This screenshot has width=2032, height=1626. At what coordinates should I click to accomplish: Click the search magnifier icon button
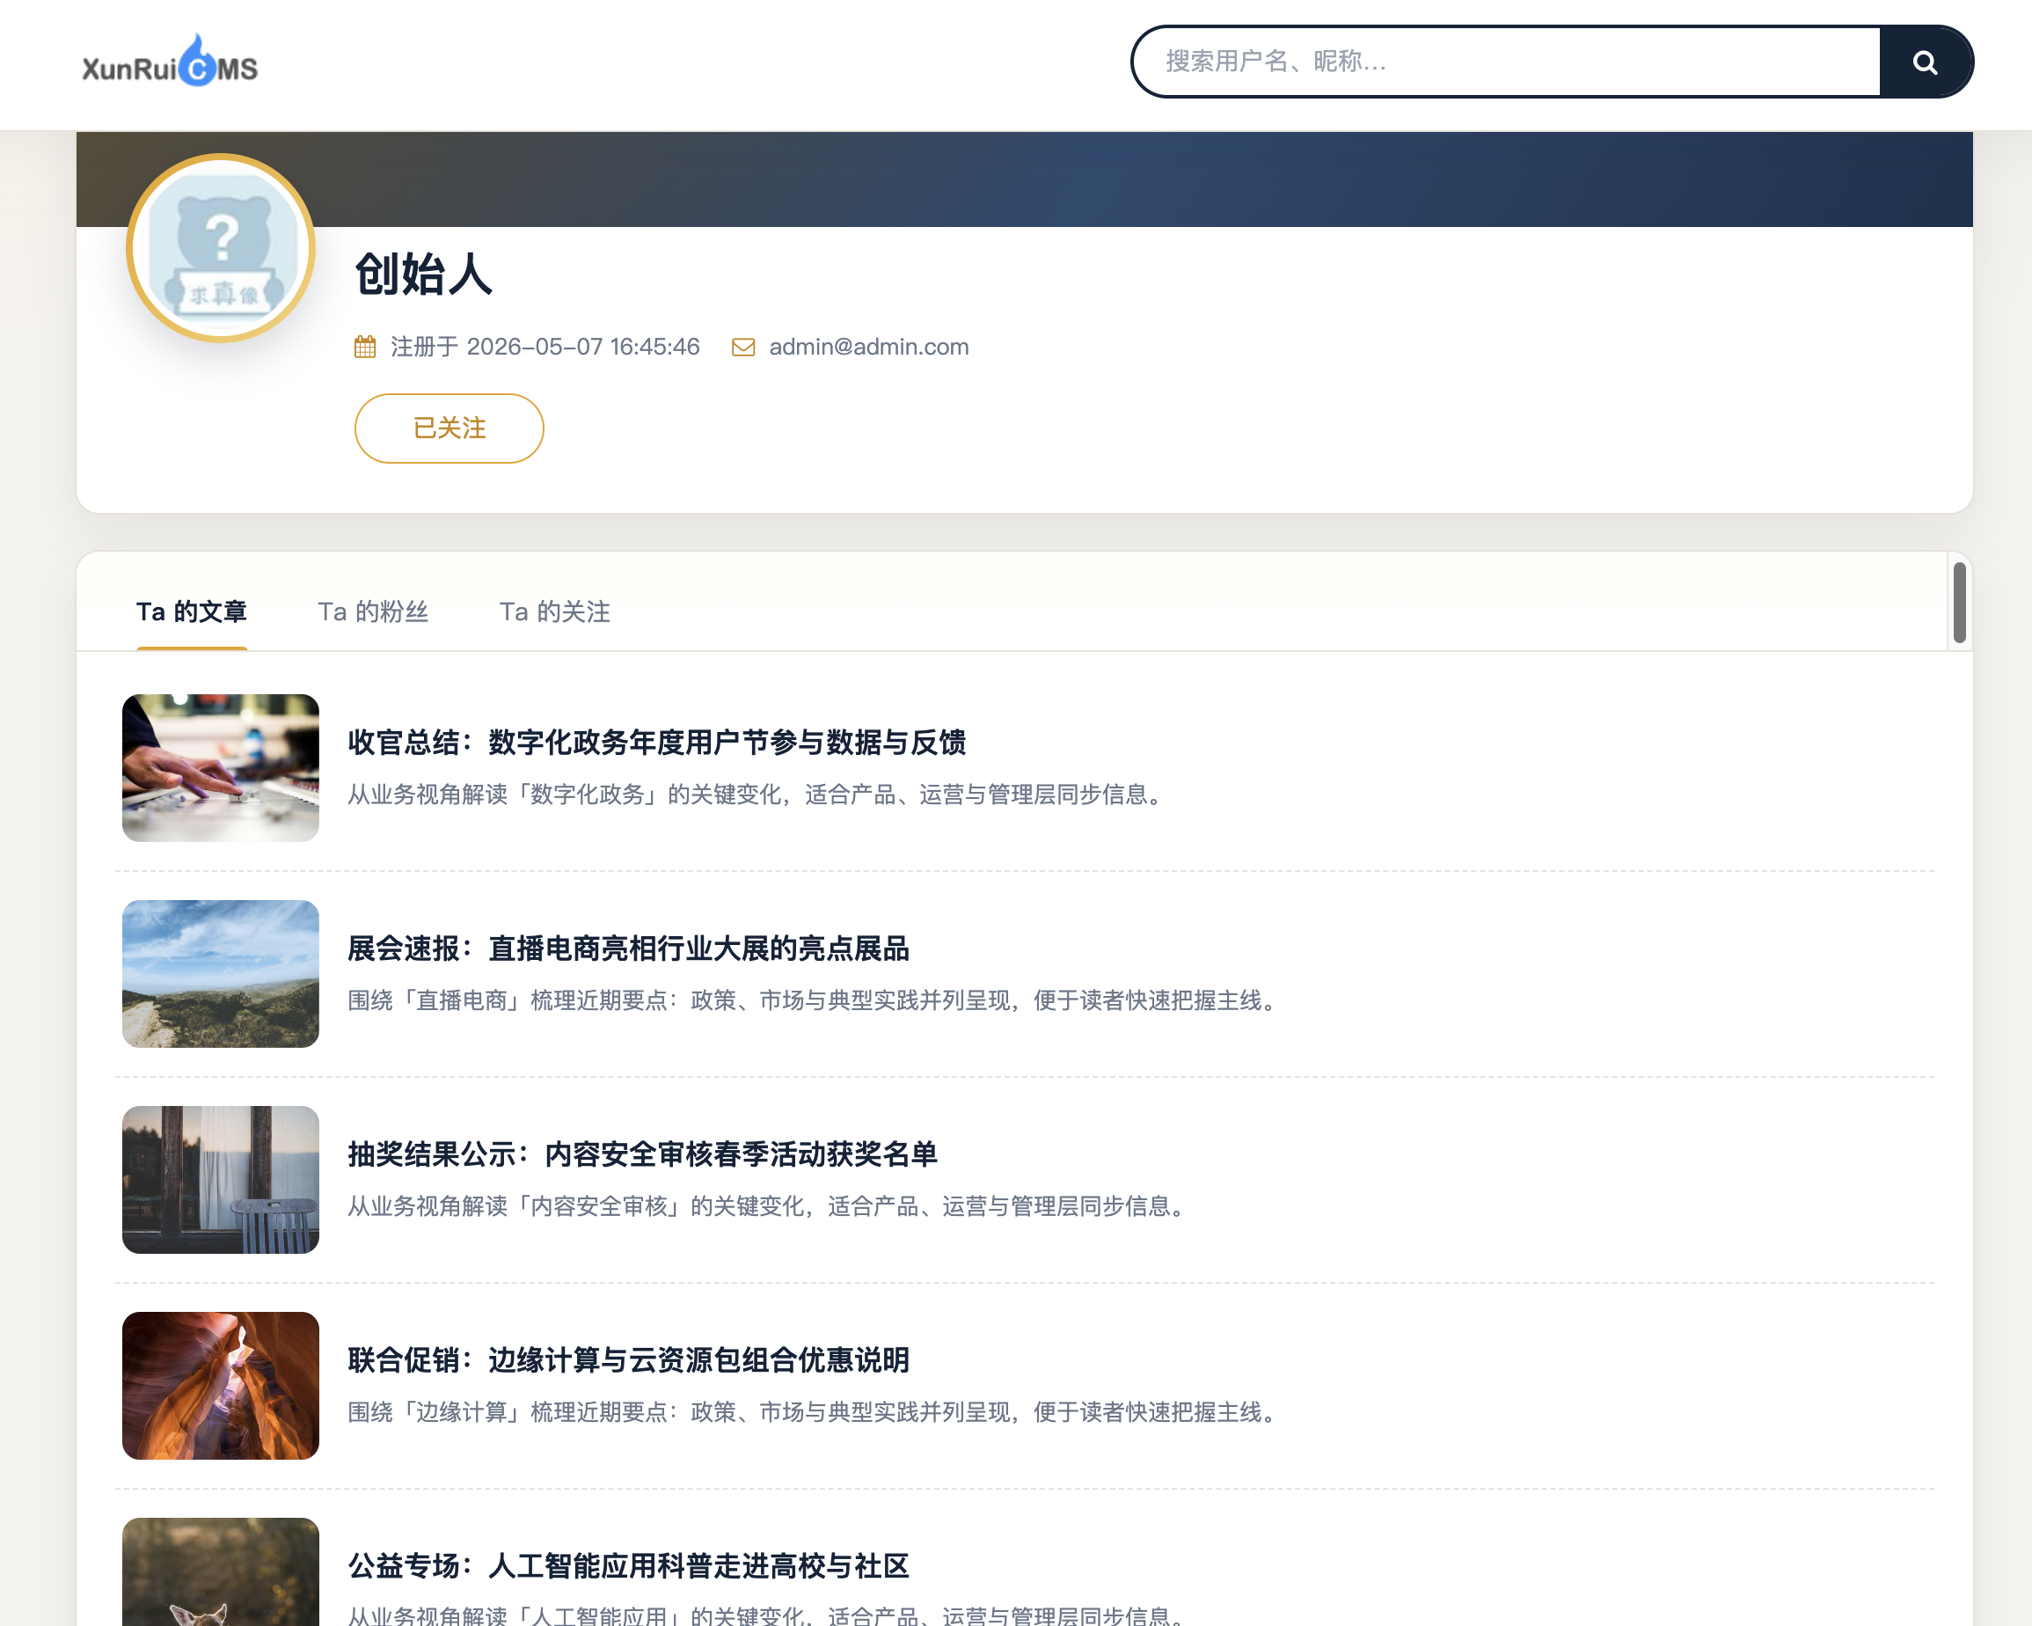[x=1925, y=62]
